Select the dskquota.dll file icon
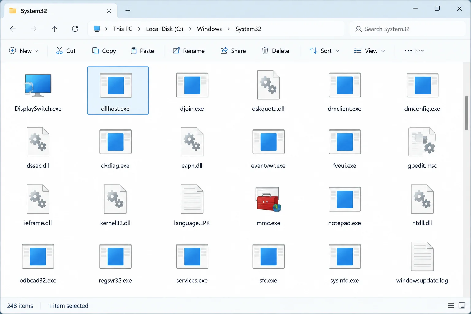The height and width of the screenshot is (314, 471). [268, 85]
